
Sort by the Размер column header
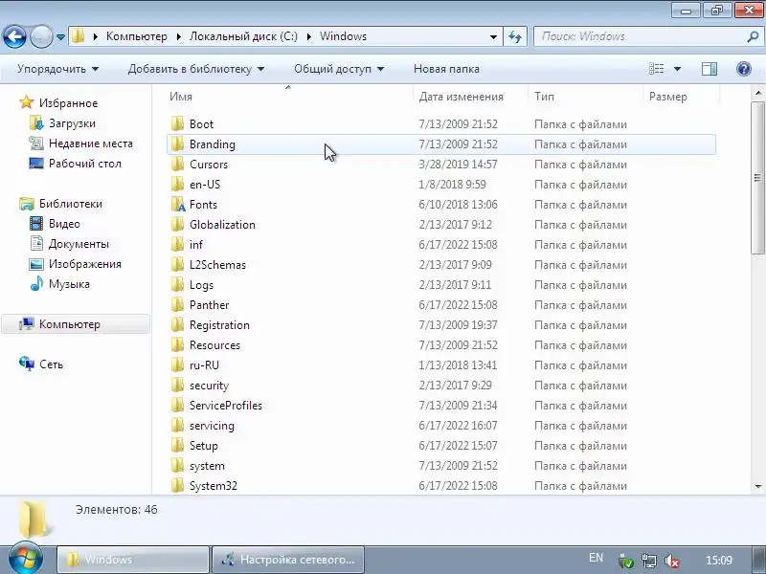coord(667,97)
